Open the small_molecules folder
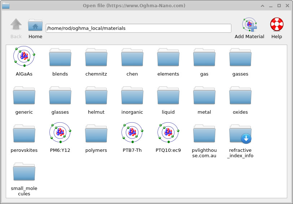Image resolution: width=293 pixels, height=204 pixels. 24,172
